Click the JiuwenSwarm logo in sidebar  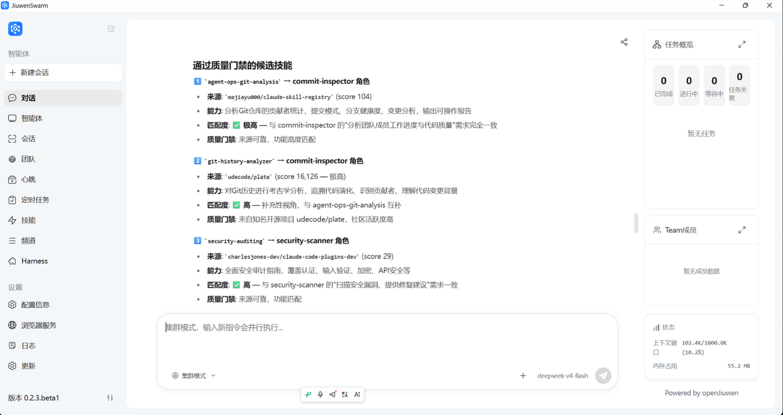[15, 29]
